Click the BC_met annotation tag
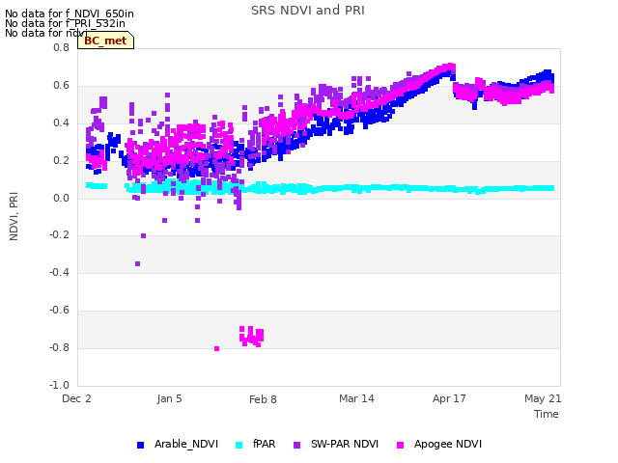618x463 pixels. click(x=105, y=41)
